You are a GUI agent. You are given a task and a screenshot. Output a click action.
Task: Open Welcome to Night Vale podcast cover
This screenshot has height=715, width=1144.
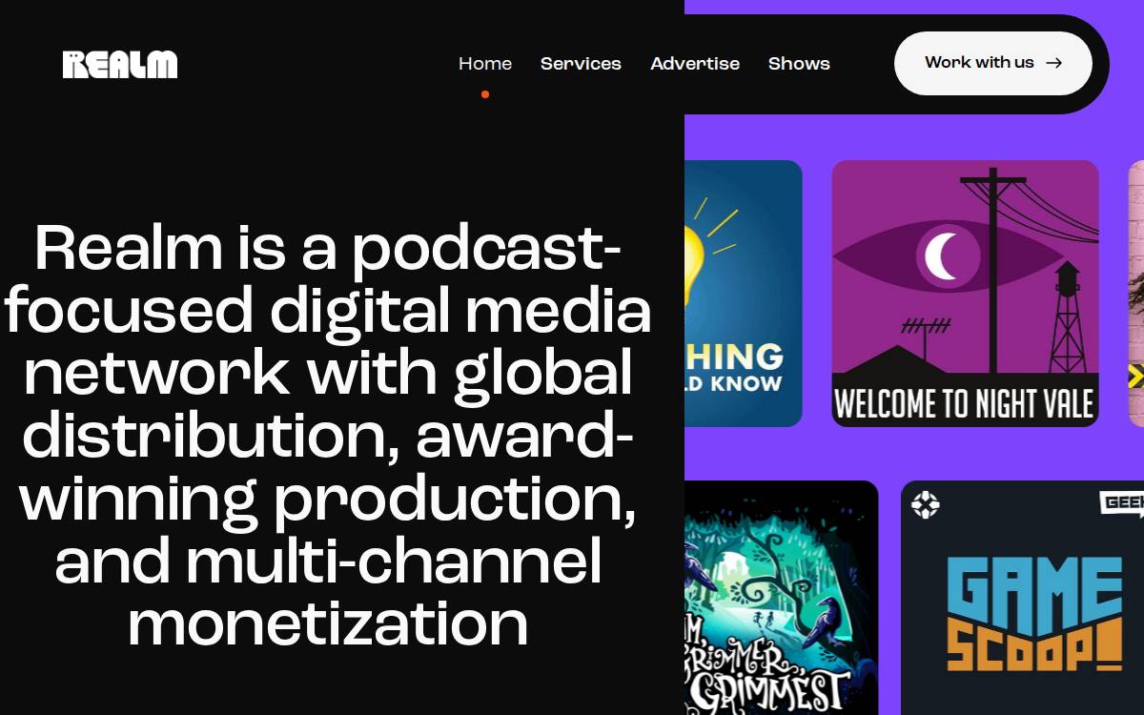[x=965, y=293]
